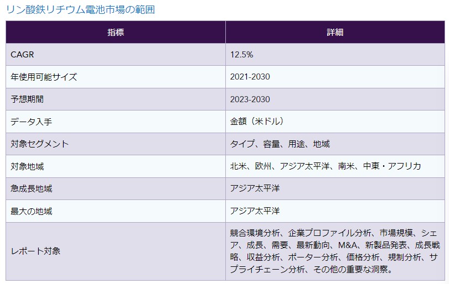Select the 2021-2030 value cell
449x284 pixels.
pyautogui.click(x=250, y=77)
